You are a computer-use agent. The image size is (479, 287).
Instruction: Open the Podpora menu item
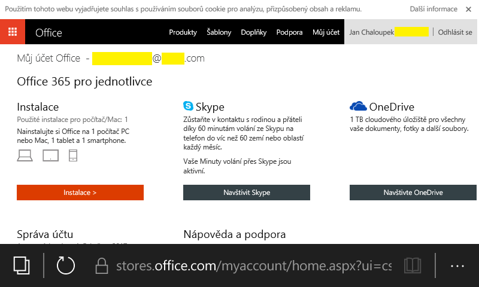click(289, 32)
